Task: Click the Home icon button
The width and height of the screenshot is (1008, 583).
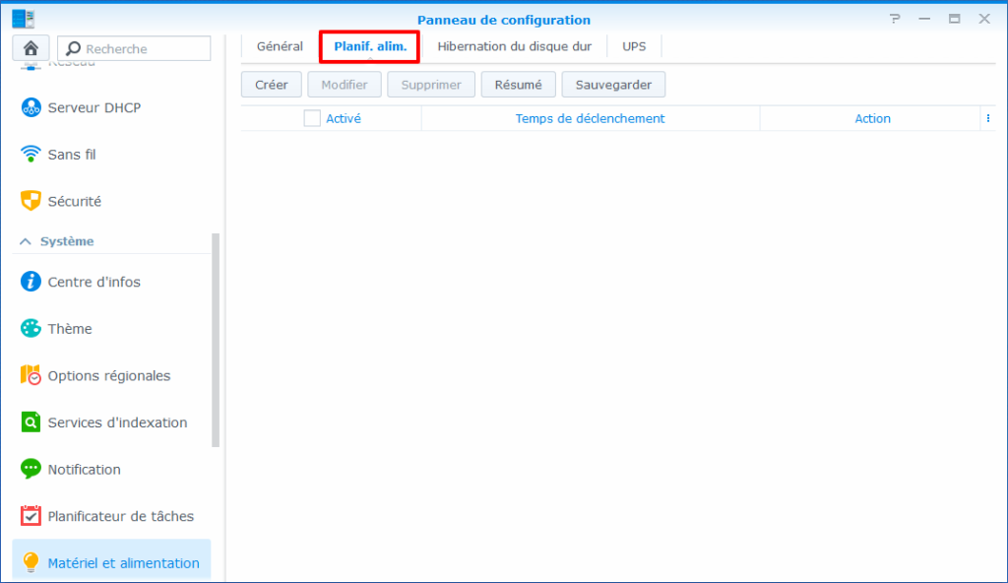Action: pos(31,48)
